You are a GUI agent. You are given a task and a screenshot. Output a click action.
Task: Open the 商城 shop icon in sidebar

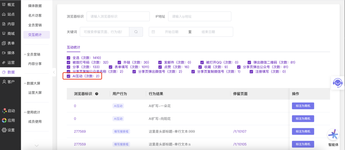(4, 34)
